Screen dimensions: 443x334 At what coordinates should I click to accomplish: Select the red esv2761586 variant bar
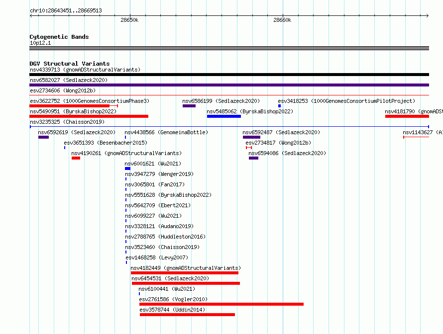click(x=221, y=304)
